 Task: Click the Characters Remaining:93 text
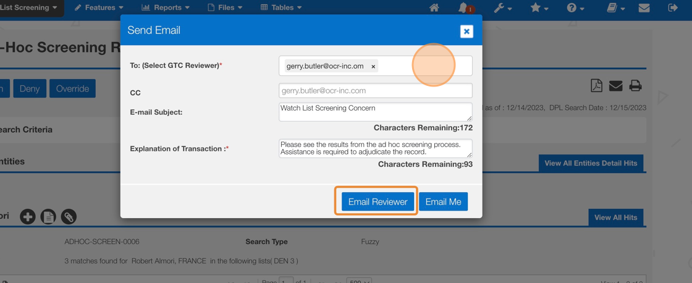(426, 164)
